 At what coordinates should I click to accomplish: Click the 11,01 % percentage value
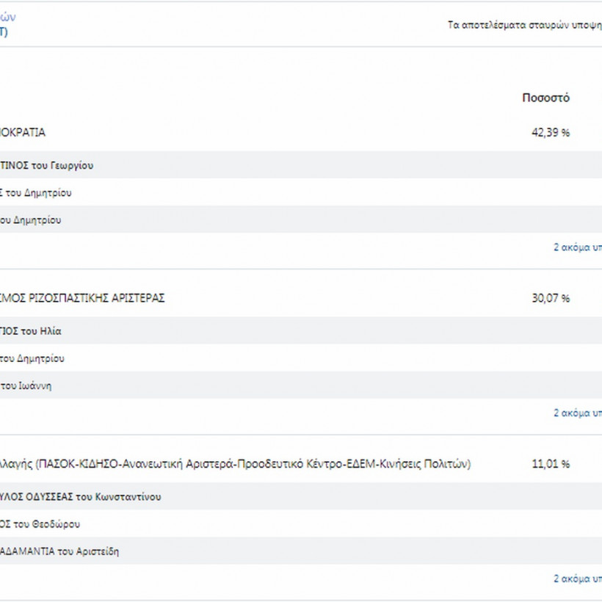point(550,464)
